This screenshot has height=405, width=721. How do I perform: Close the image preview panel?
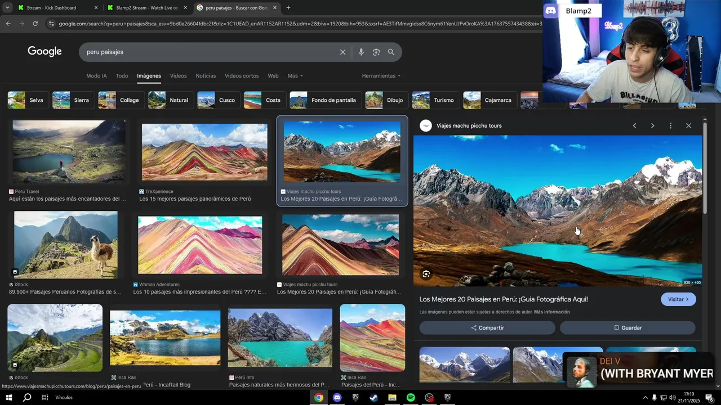688,125
